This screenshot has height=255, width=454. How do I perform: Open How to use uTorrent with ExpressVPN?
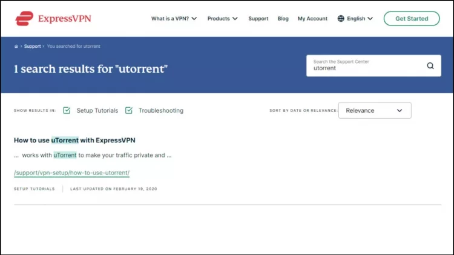coord(74,141)
